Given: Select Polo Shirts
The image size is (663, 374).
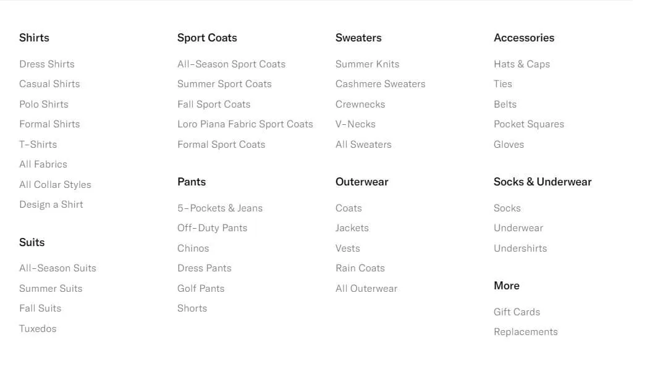Looking at the screenshot, I should click(x=44, y=104).
